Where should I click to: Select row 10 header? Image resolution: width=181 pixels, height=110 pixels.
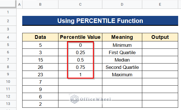[8, 82]
